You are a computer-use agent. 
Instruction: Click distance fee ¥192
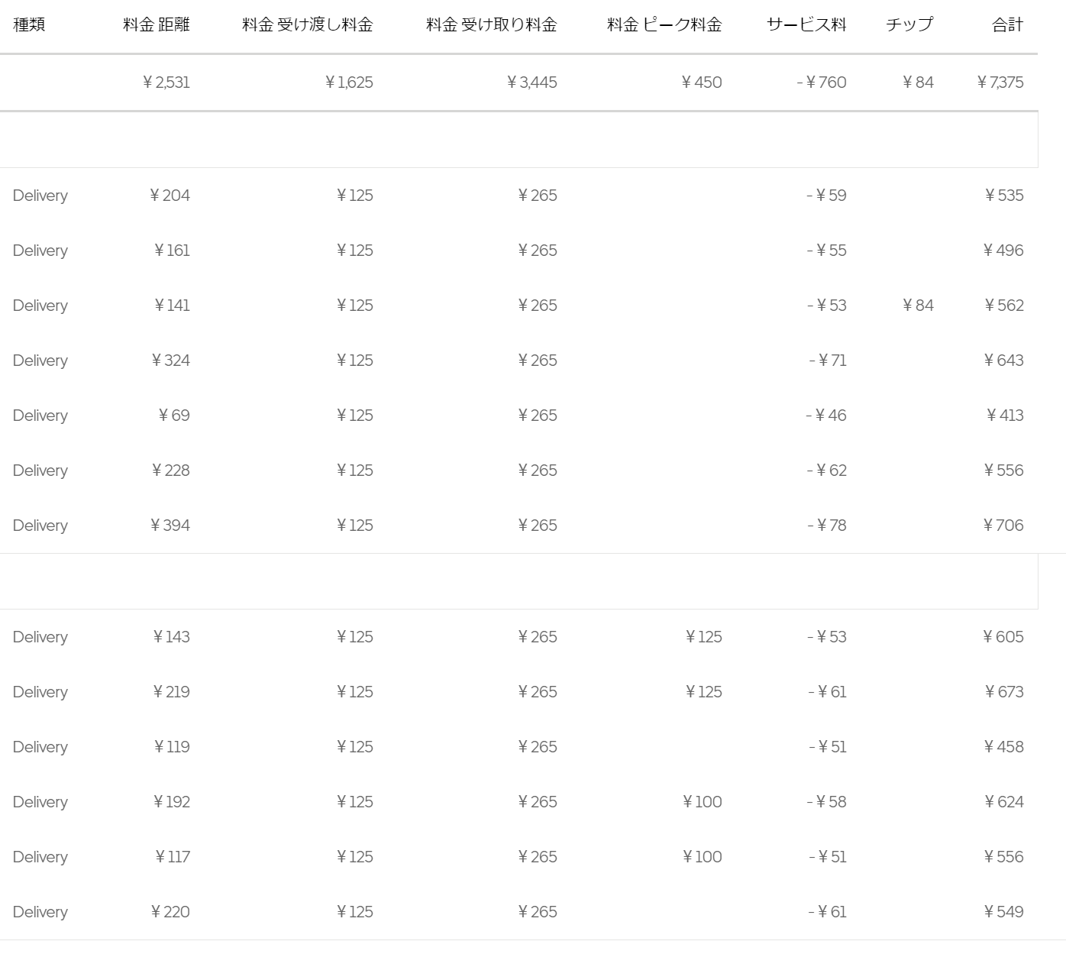pyautogui.click(x=171, y=802)
